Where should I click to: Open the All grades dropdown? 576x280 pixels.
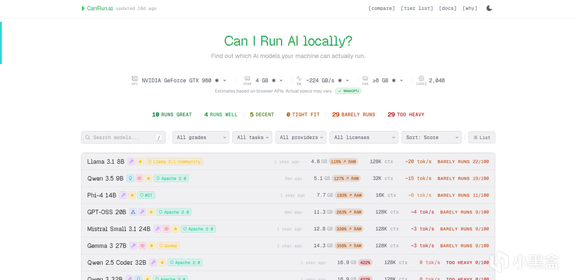201,137
